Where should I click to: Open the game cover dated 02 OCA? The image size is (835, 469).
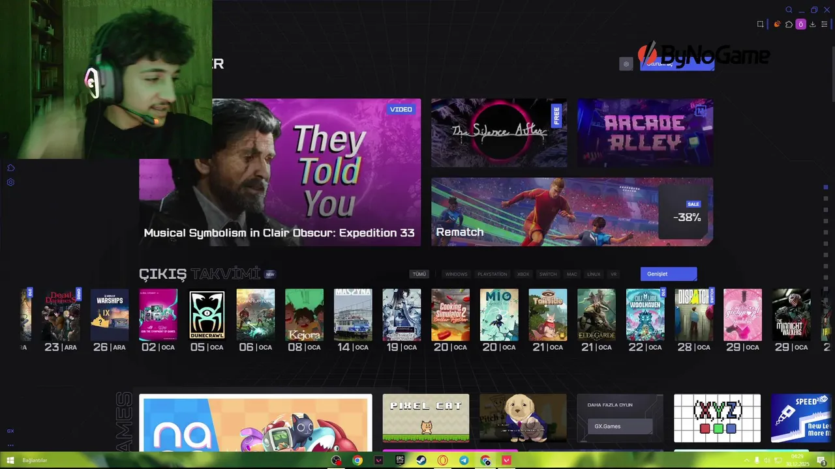(158, 315)
